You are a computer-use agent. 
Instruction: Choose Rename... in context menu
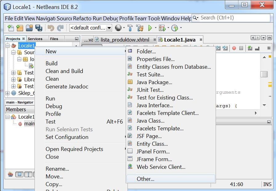(57, 169)
